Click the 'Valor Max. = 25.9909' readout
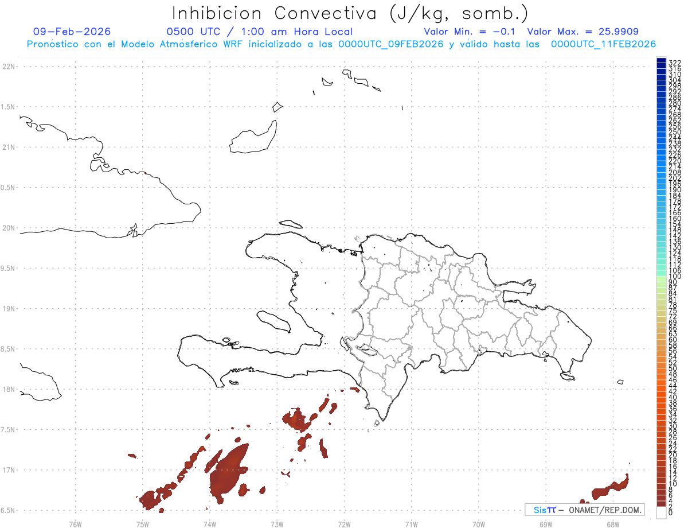Screen dimensions: 688x532 point(583,32)
